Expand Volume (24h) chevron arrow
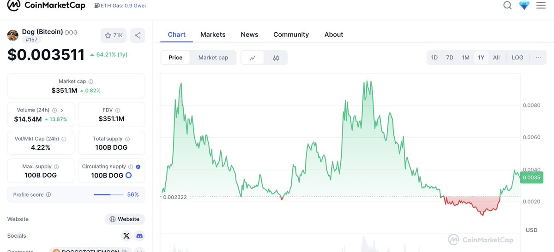Image resolution: width=554 pixels, height=252 pixels. [x=62, y=110]
